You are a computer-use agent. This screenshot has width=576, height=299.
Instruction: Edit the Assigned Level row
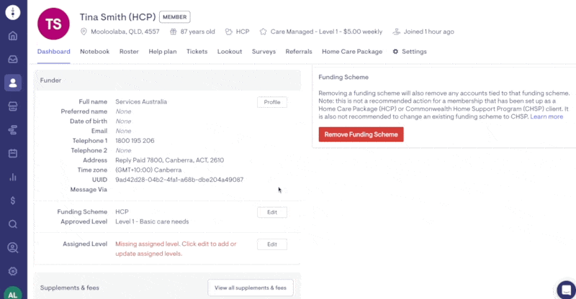point(272,244)
